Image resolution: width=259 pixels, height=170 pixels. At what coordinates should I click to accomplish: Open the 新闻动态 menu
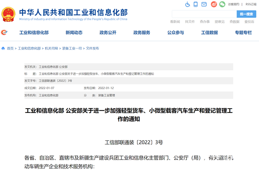[x=74, y=33]
